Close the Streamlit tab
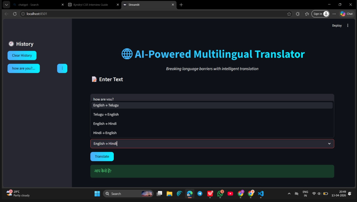The width and height of the screenshot is (357, 202). [173, 5]
